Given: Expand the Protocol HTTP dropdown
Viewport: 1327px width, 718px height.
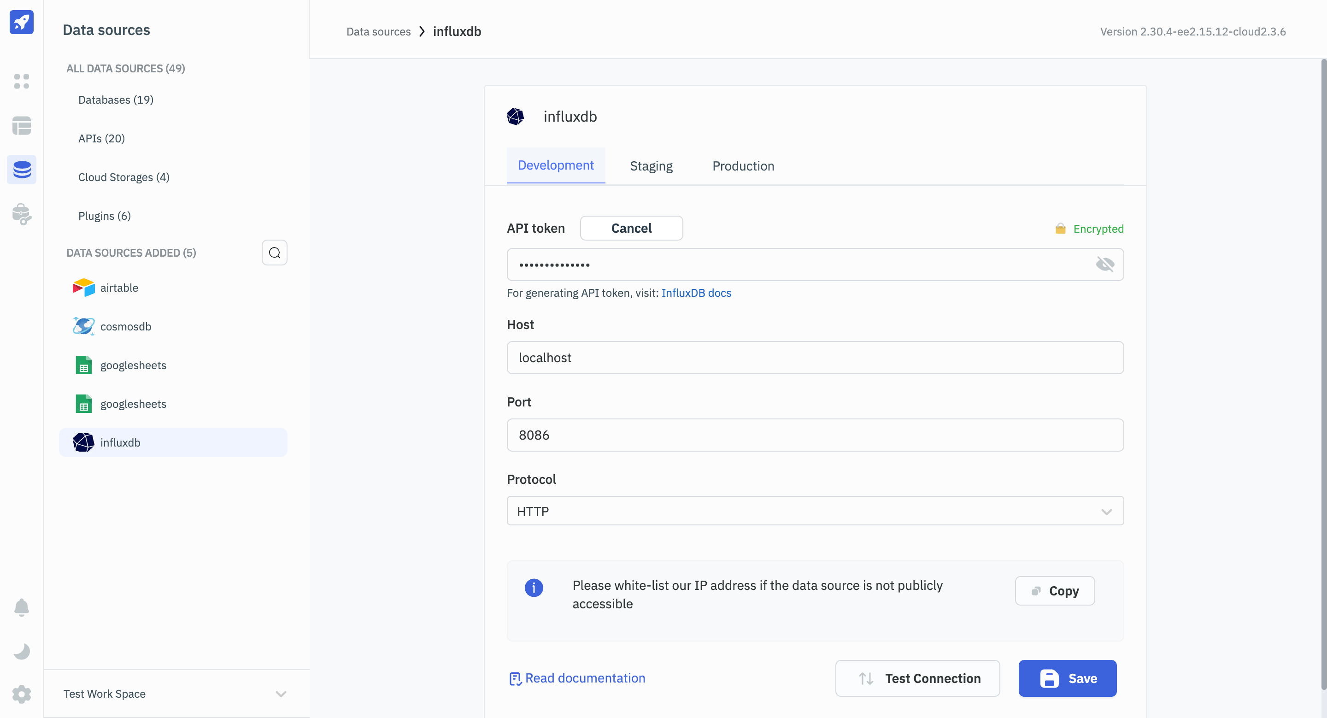Looking at the screenshot, I should coord(815,511).
